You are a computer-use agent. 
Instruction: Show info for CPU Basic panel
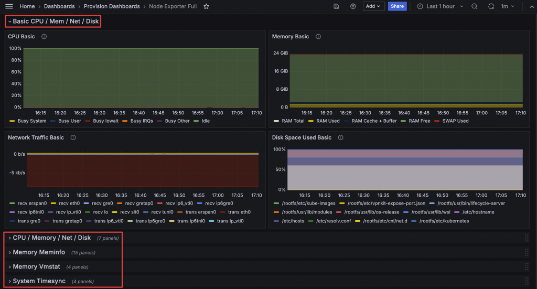coord(44,36)
